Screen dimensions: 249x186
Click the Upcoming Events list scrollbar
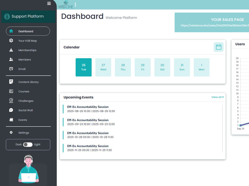pyautogui.click(x=222, y=128)
